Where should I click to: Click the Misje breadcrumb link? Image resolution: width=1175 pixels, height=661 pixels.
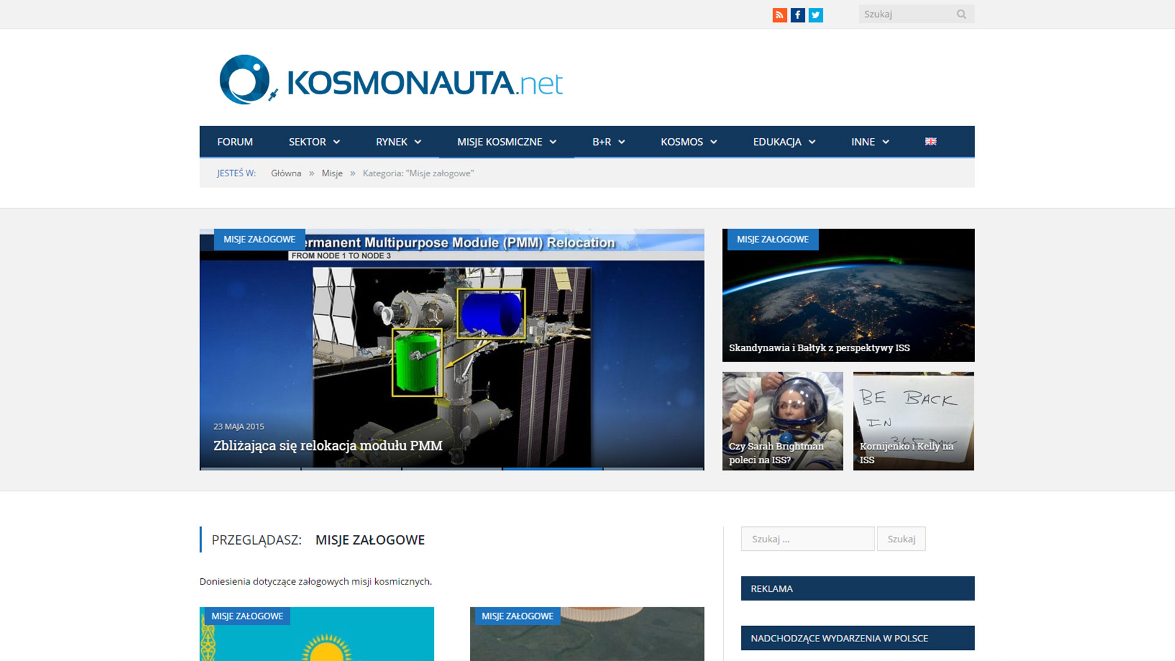[332, 173]
